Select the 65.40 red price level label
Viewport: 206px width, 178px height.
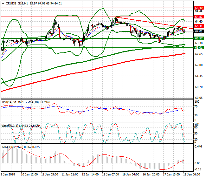pyautogui.click(x=199, y=8)
